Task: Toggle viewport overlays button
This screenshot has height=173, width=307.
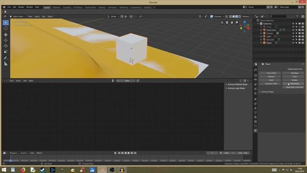Action: point(212,17)
